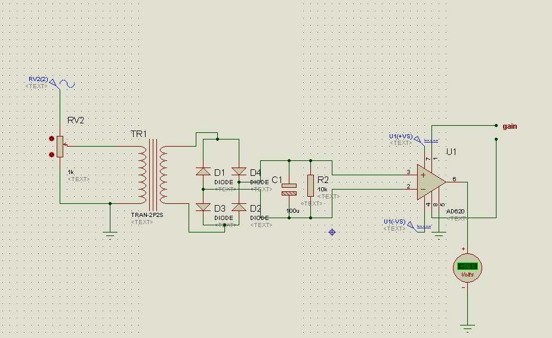Click the upper terminal dot beside gain label
The height and width of the screenshot is (338, 552).
496,126
